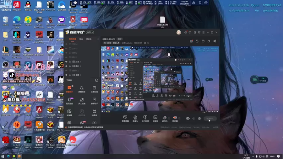Select the first scene tab
The width and height of the screenshot is (283, 159).
click(x=73, y=39)
